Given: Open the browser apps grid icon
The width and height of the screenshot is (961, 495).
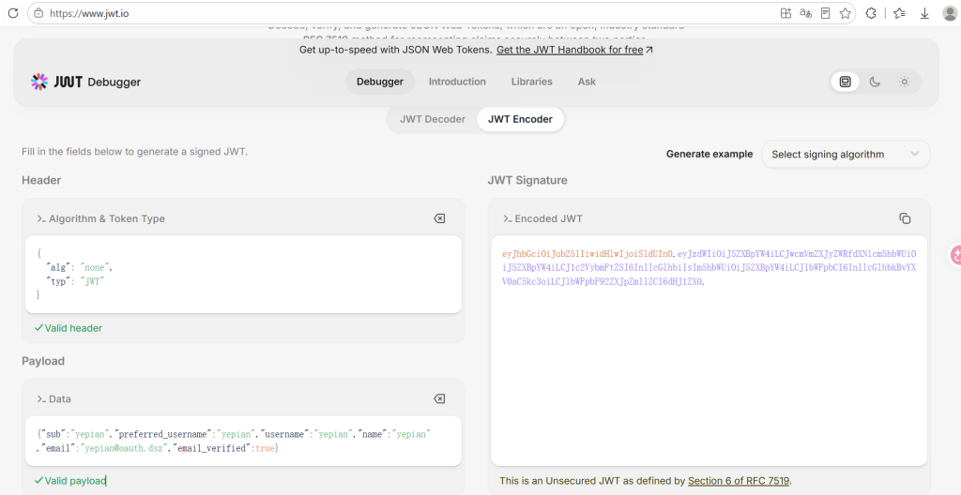Looking at the screenshot, I should (786, 13).
